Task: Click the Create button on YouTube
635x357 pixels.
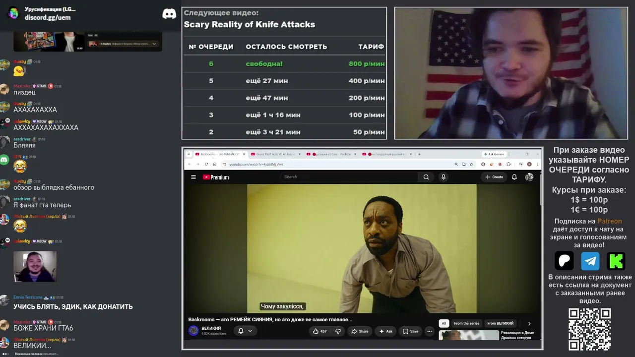Action: point(494,177)
